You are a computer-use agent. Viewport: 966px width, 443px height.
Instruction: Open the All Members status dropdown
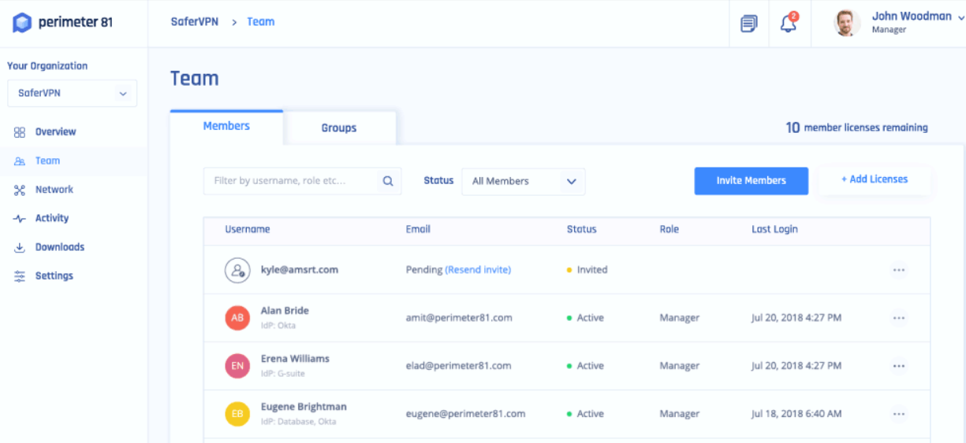524,181
